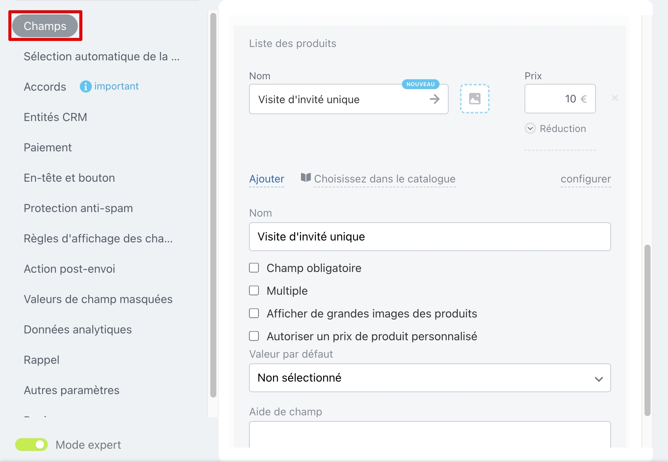Image resolution: width=668 pixels, height=462 pixels.
Task: Remove product with the X icon
Action: click(x=614, y=98)
